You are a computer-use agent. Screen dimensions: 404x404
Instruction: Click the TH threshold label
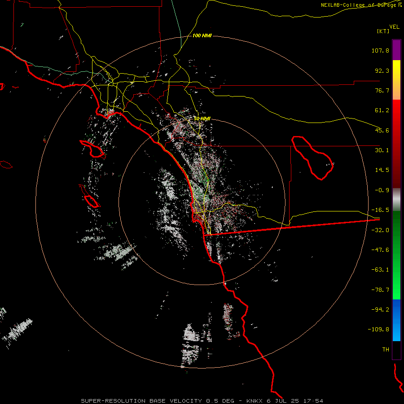(x=386, y=349)
